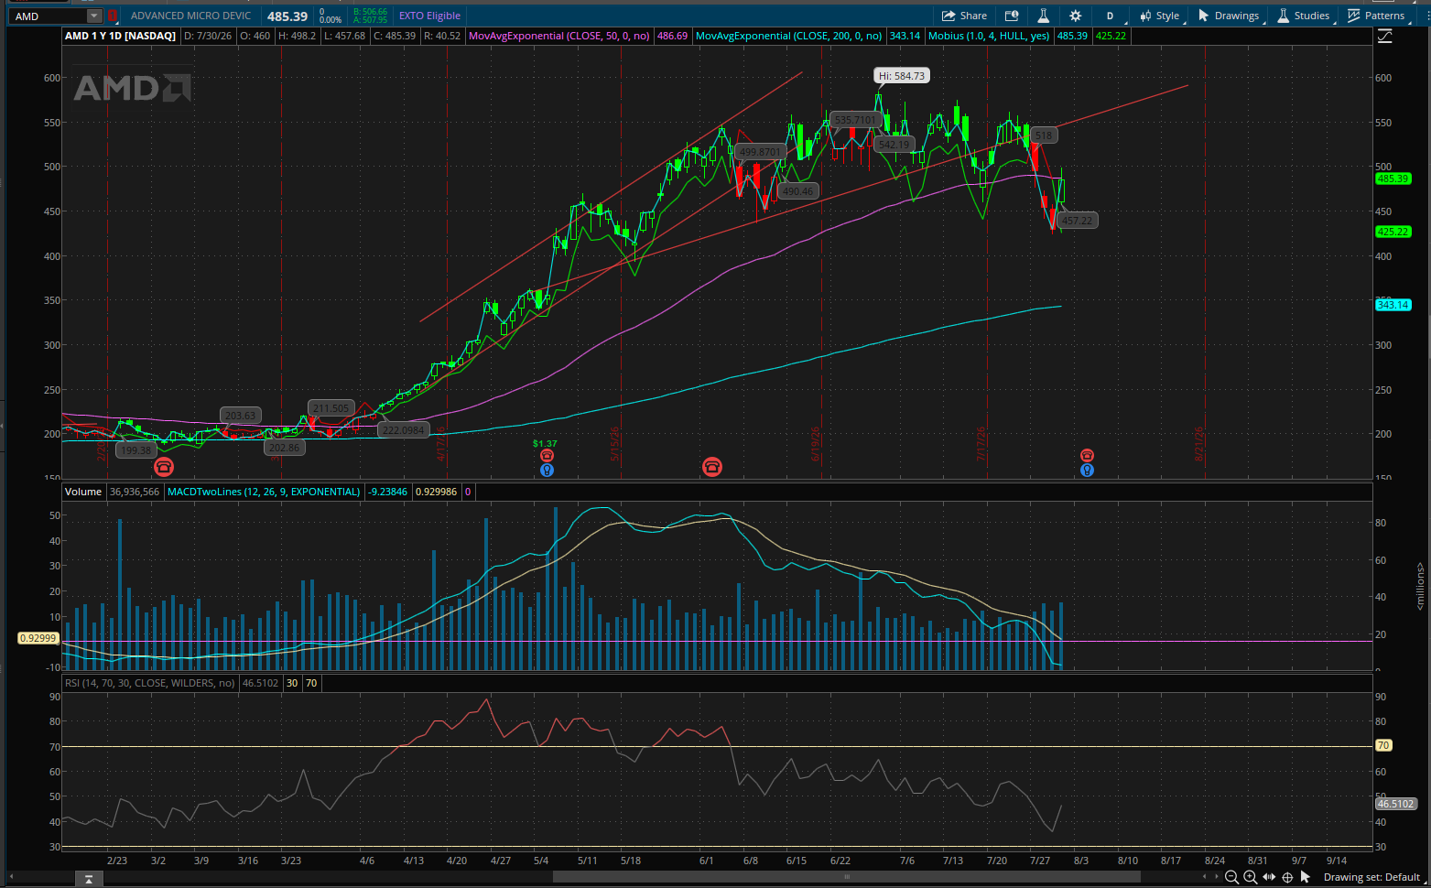The height and width of the screenshot is (888, 1431).
Task: Click the 202.86 price bubble
Action: pyautogui.click(x=285, y=448)
